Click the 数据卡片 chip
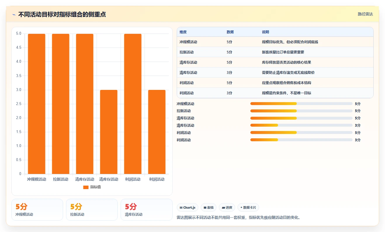 248,207
